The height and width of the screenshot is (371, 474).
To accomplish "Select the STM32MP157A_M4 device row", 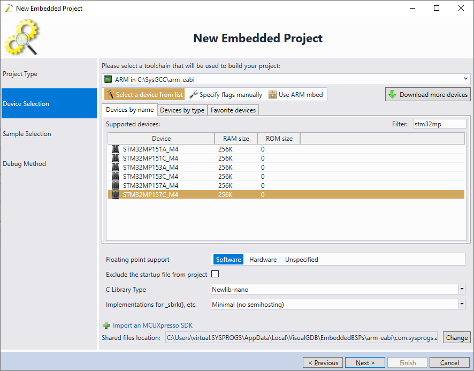I will pos(286,185).
